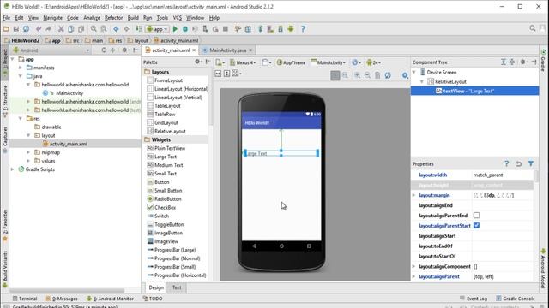
Task: Expand Gradle Scripts node
Action: coord(12,169)
